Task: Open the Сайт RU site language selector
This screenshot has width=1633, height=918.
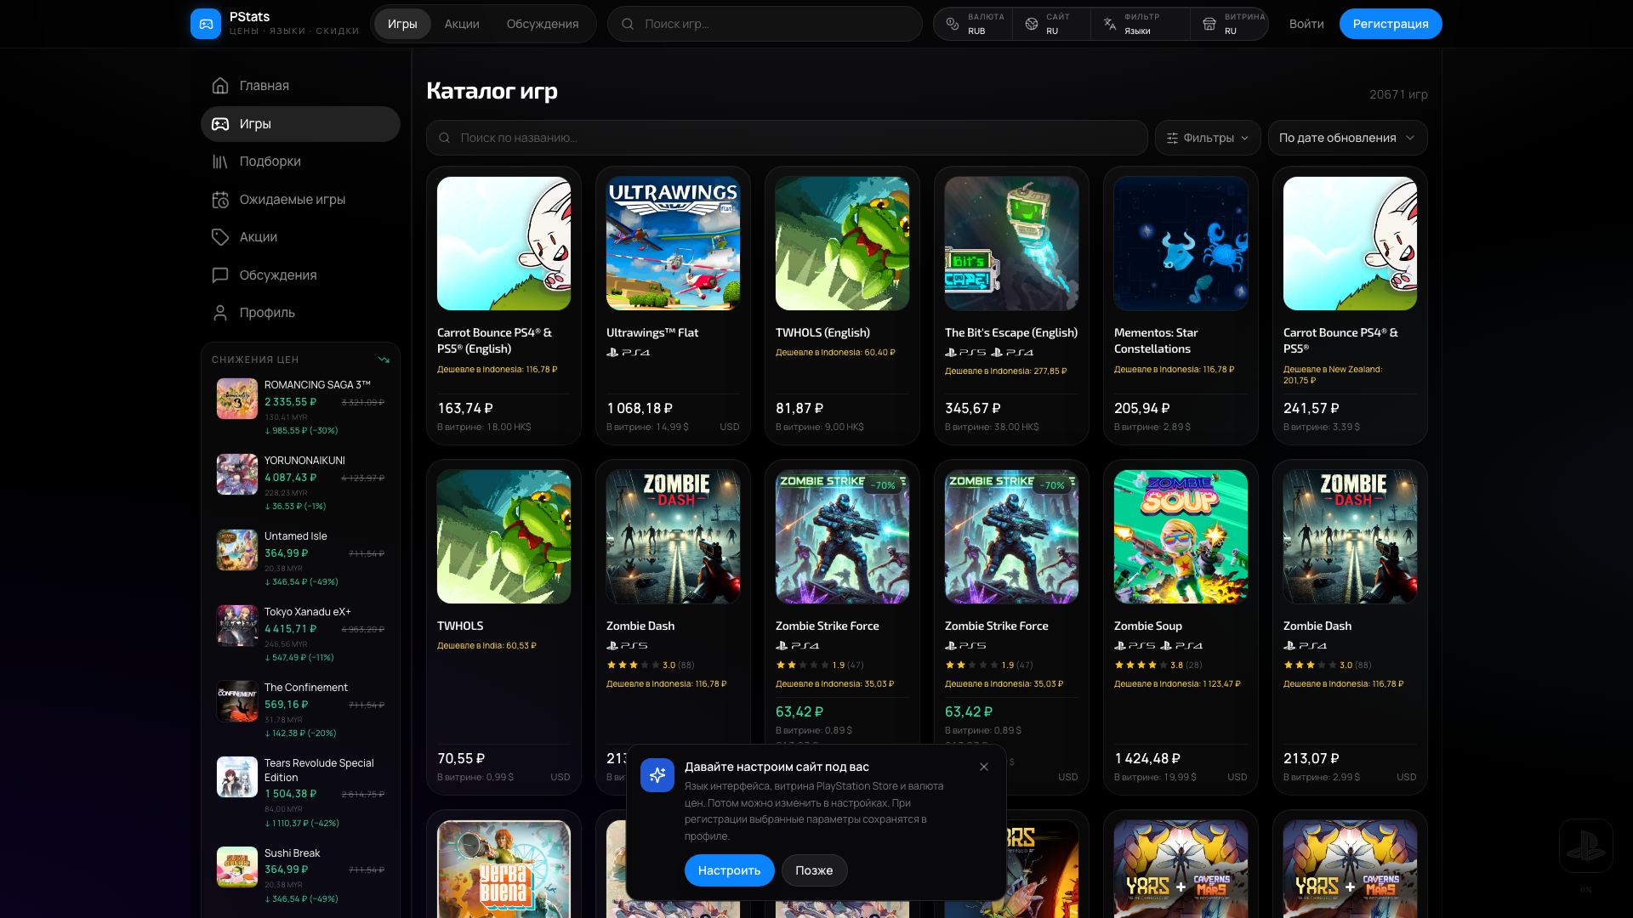Action: point(1051,24)
